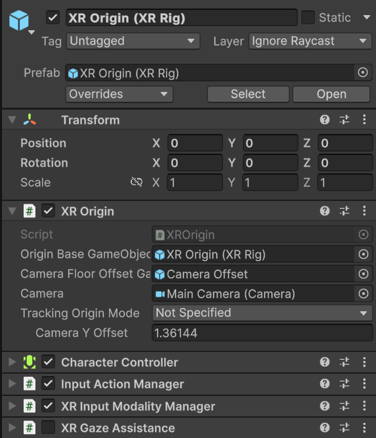
Task: Click object picker for Origin Base GameObject
Action: coord(363,254)
